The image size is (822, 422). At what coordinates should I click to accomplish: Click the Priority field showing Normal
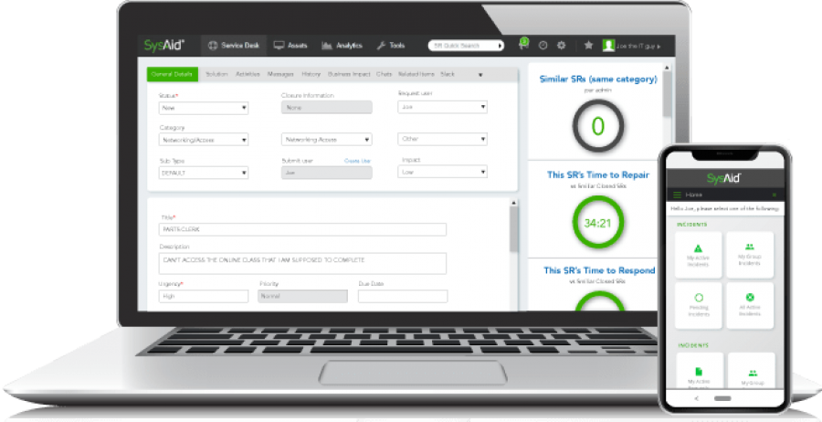pyautogui.click(x=302, y=296)
